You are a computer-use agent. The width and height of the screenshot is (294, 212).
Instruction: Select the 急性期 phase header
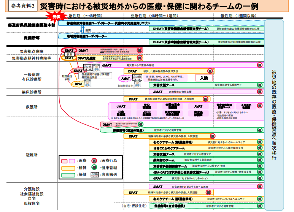86,16
